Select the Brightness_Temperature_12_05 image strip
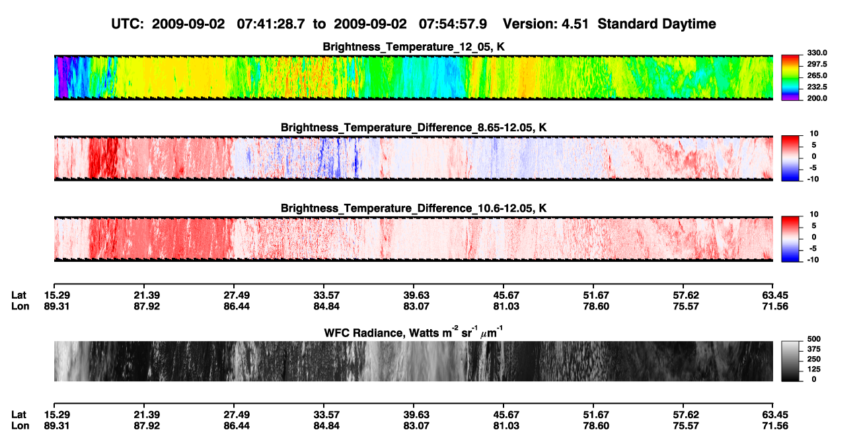 tap(413, 77)
